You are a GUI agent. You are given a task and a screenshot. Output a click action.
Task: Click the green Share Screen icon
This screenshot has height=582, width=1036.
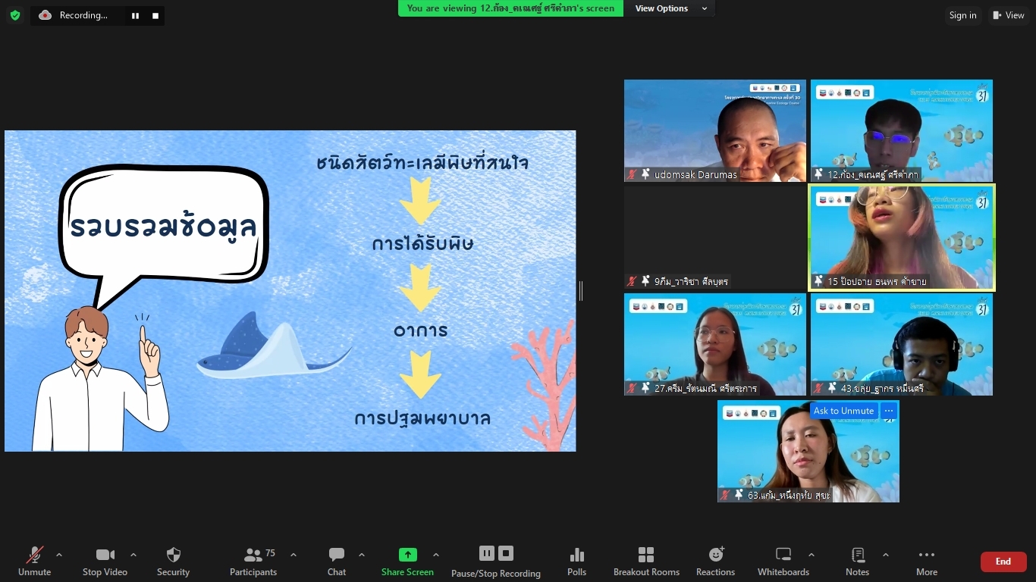[407, 555]
